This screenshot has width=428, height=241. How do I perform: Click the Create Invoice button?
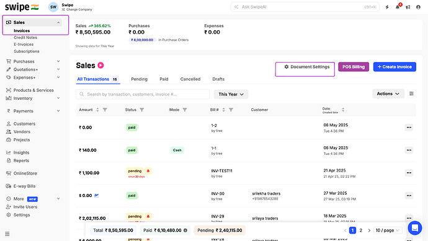(x=395, y=67)
